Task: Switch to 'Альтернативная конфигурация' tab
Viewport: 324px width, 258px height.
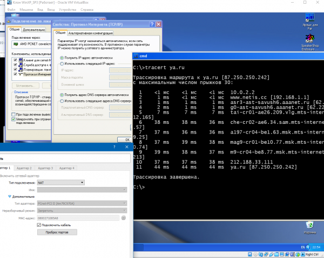Action: click(x=91, y=33)
